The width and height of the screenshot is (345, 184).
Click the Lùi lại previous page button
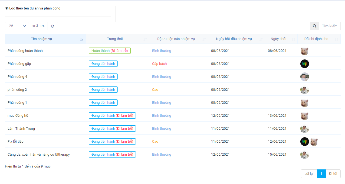(309, 174)
